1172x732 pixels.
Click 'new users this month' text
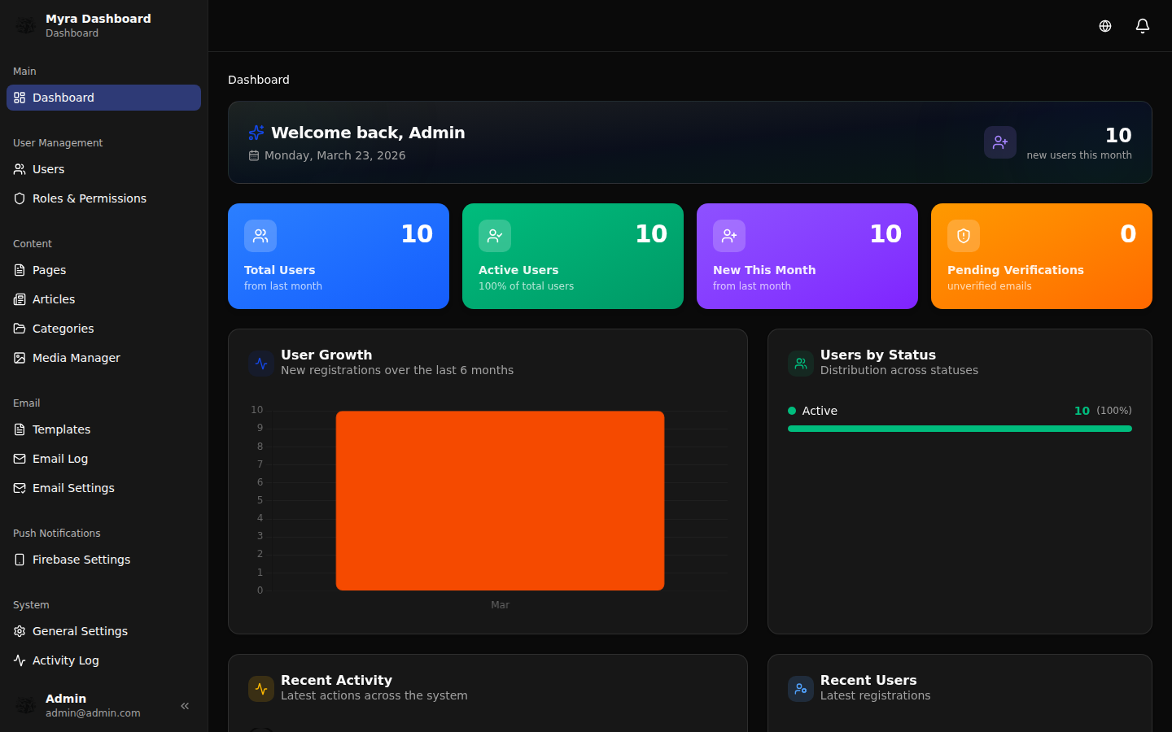tap(1079, 155)
